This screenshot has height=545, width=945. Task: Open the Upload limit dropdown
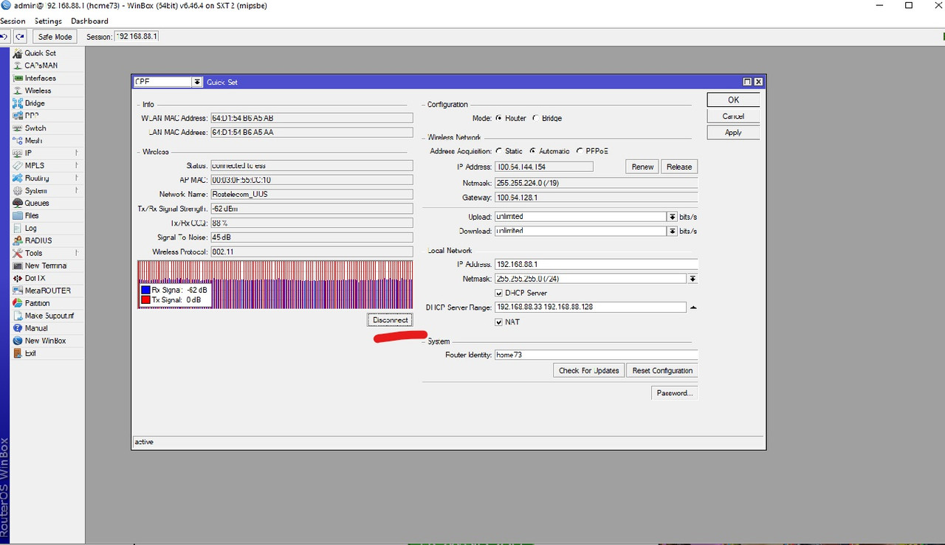672,217
